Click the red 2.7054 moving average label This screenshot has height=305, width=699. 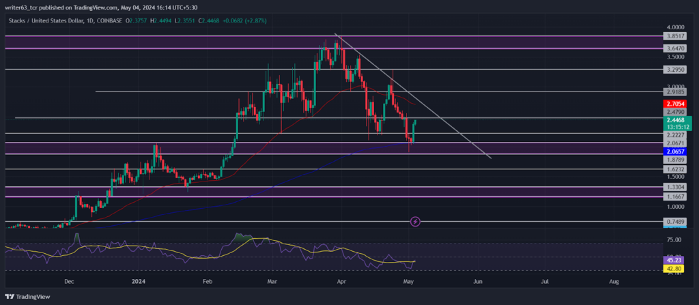[674, 104]
